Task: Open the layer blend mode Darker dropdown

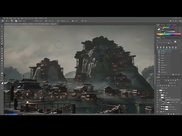Action: coord(162,83)
